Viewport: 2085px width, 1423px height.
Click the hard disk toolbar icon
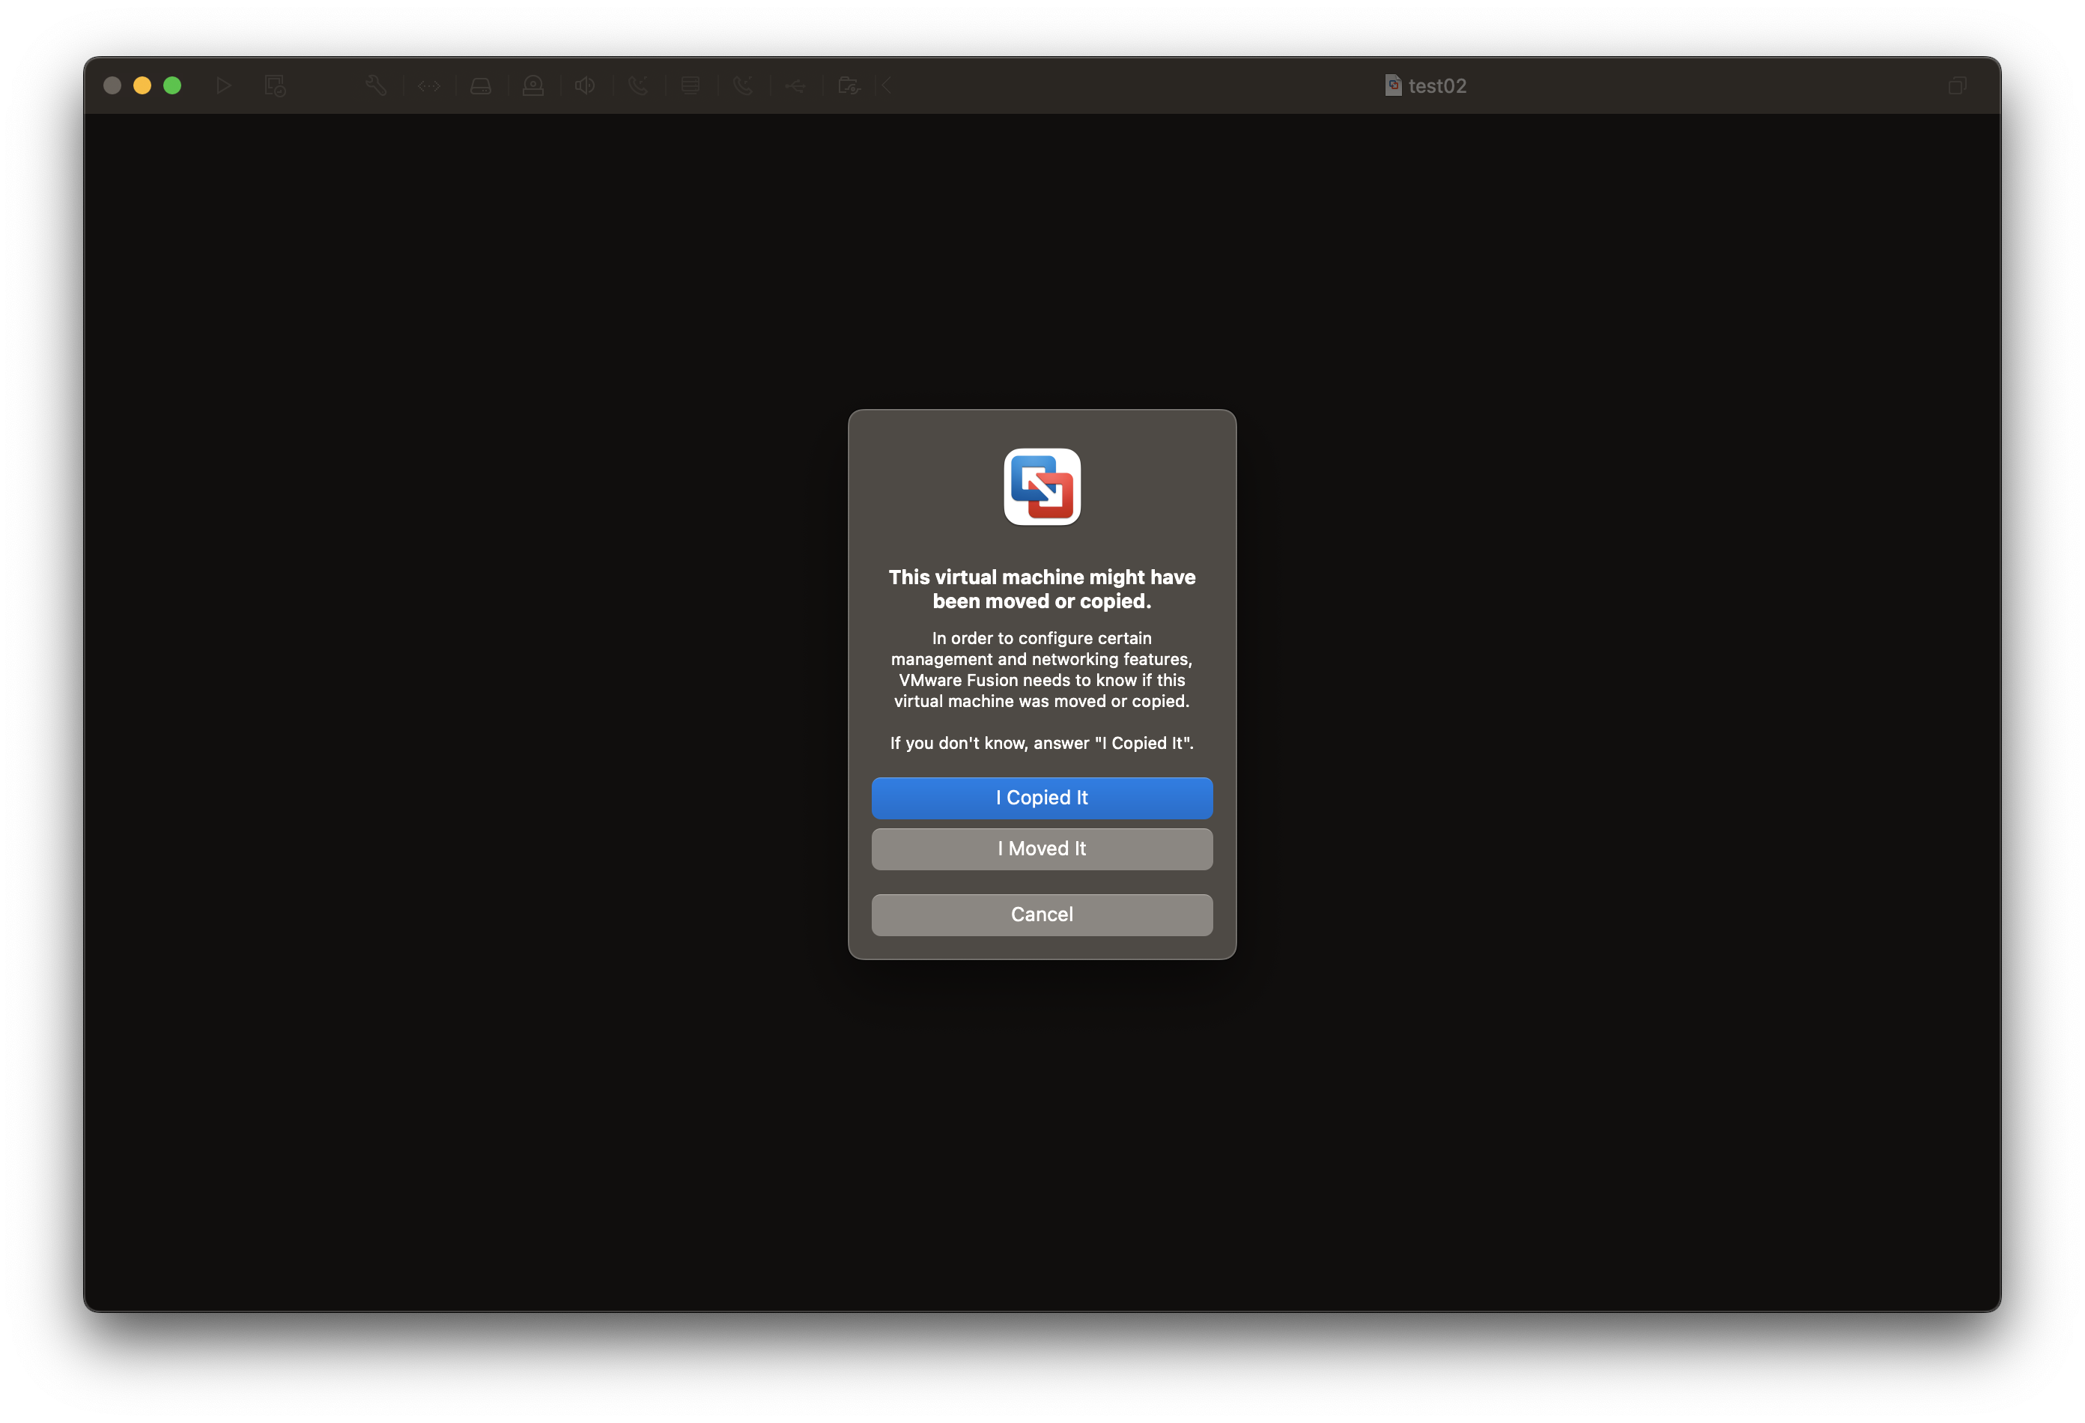coord(481,85)
